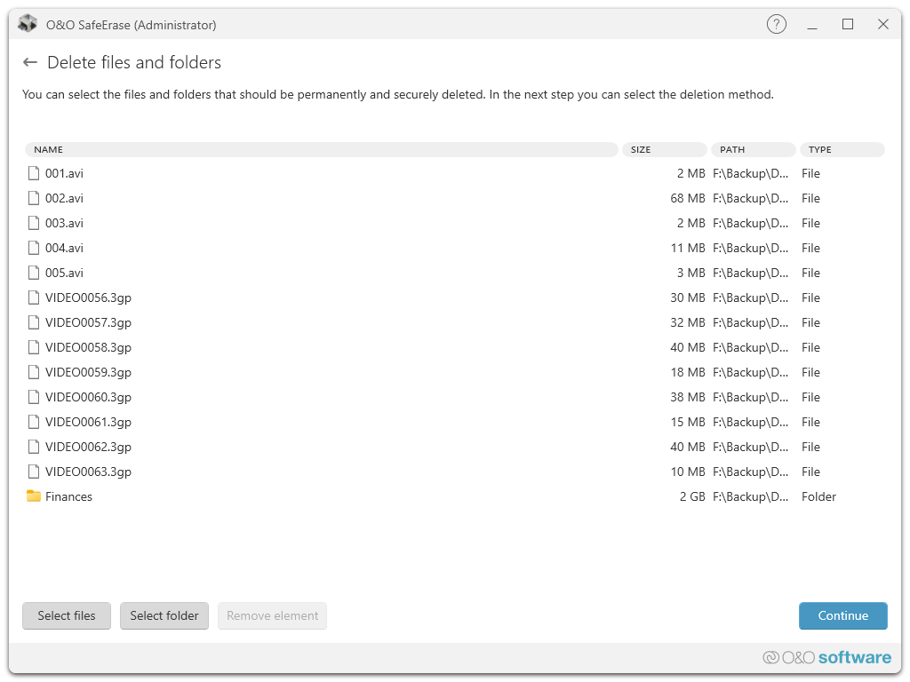
Task: Click the O&O SafeErase app icon
Action: coord(28,24)
